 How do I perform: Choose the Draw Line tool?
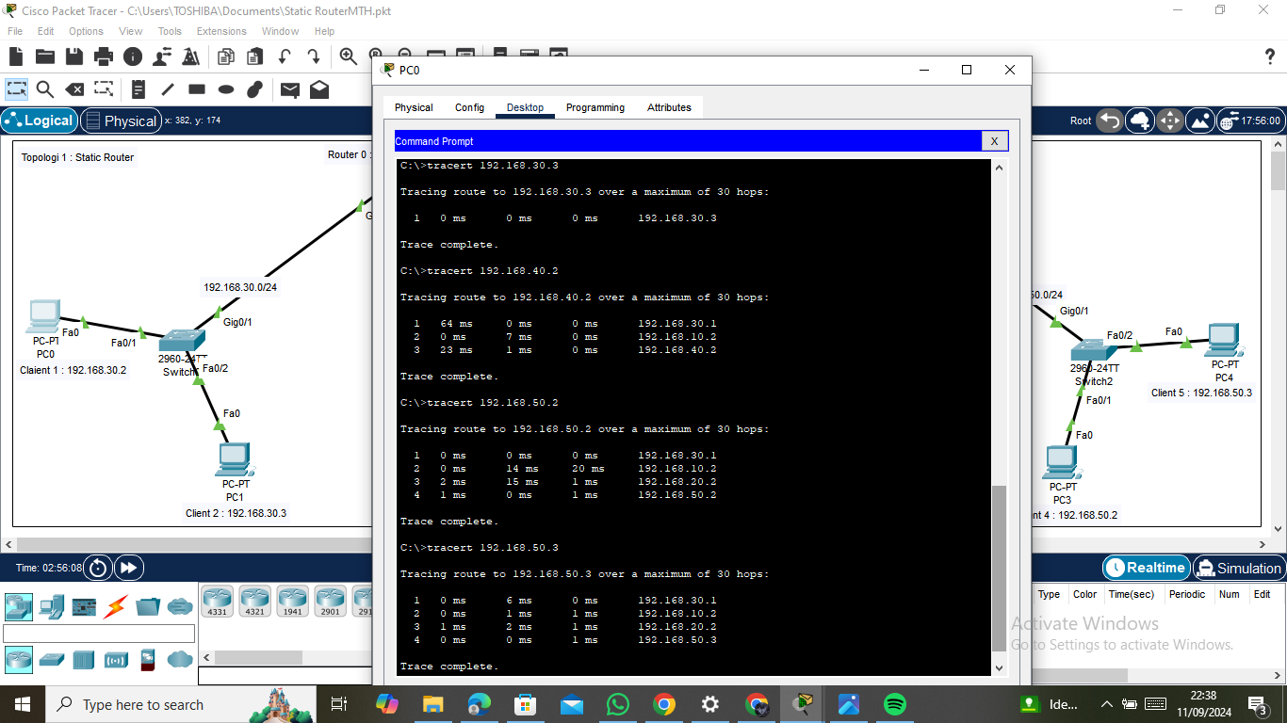(x=168, y=89)
